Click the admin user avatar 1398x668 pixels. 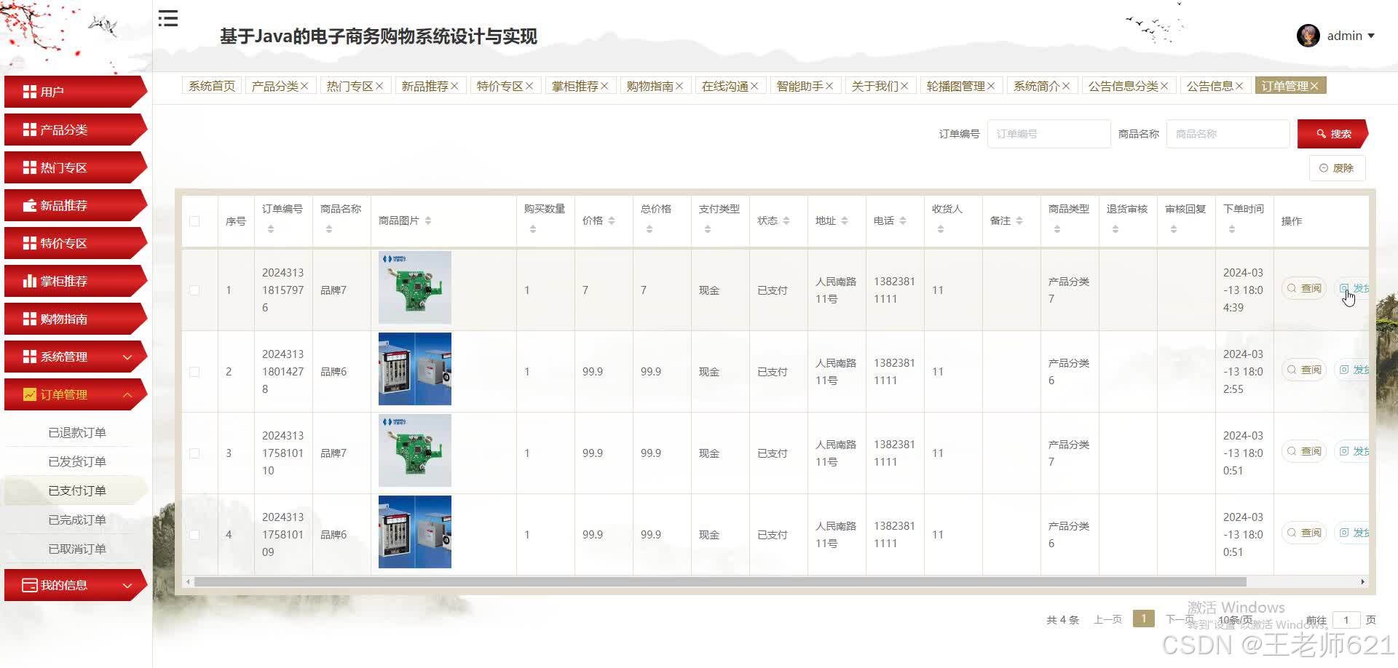click(1308, 36)
